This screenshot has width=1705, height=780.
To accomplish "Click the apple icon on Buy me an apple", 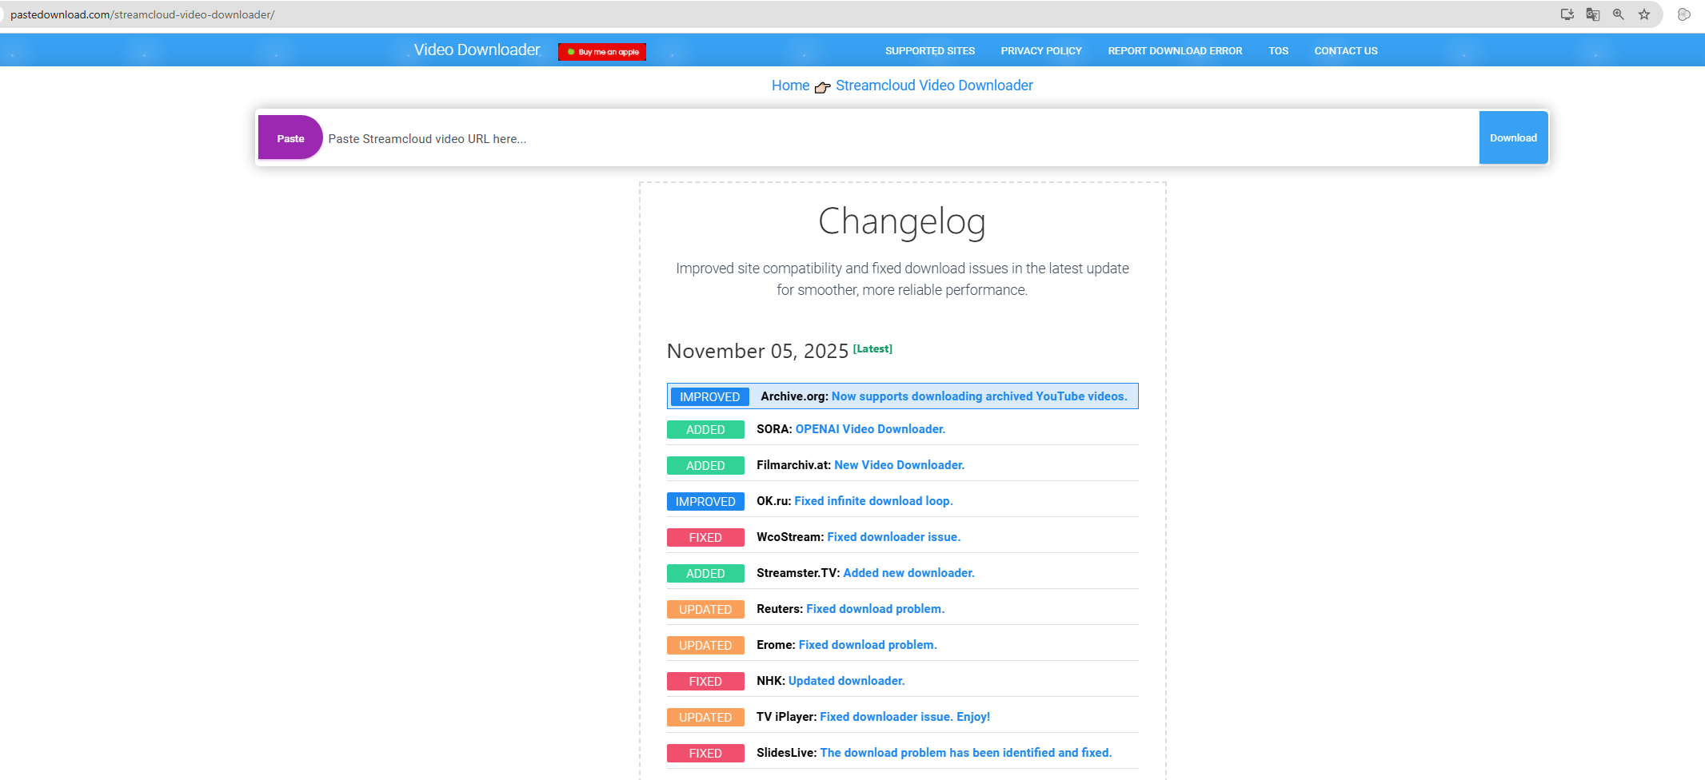I will click(x=569, y=52).
